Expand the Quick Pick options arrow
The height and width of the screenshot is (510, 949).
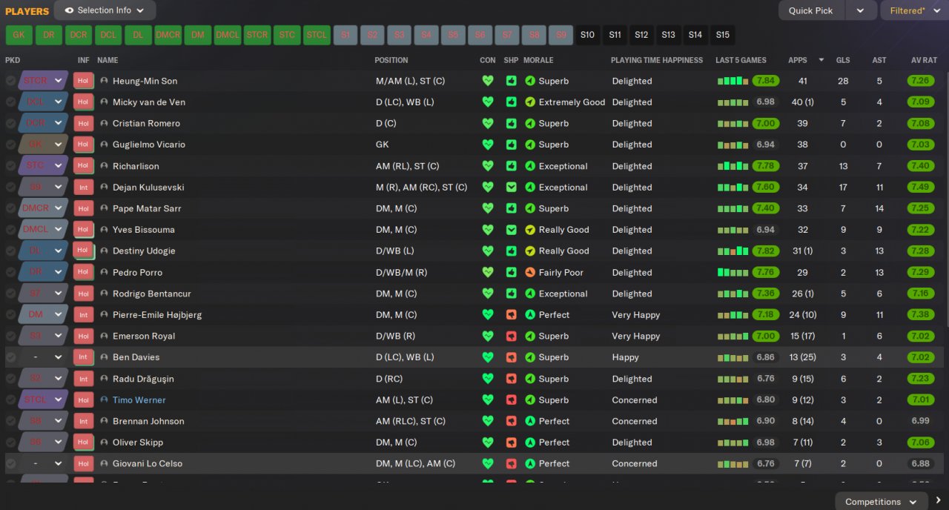(x=860, y=10)
